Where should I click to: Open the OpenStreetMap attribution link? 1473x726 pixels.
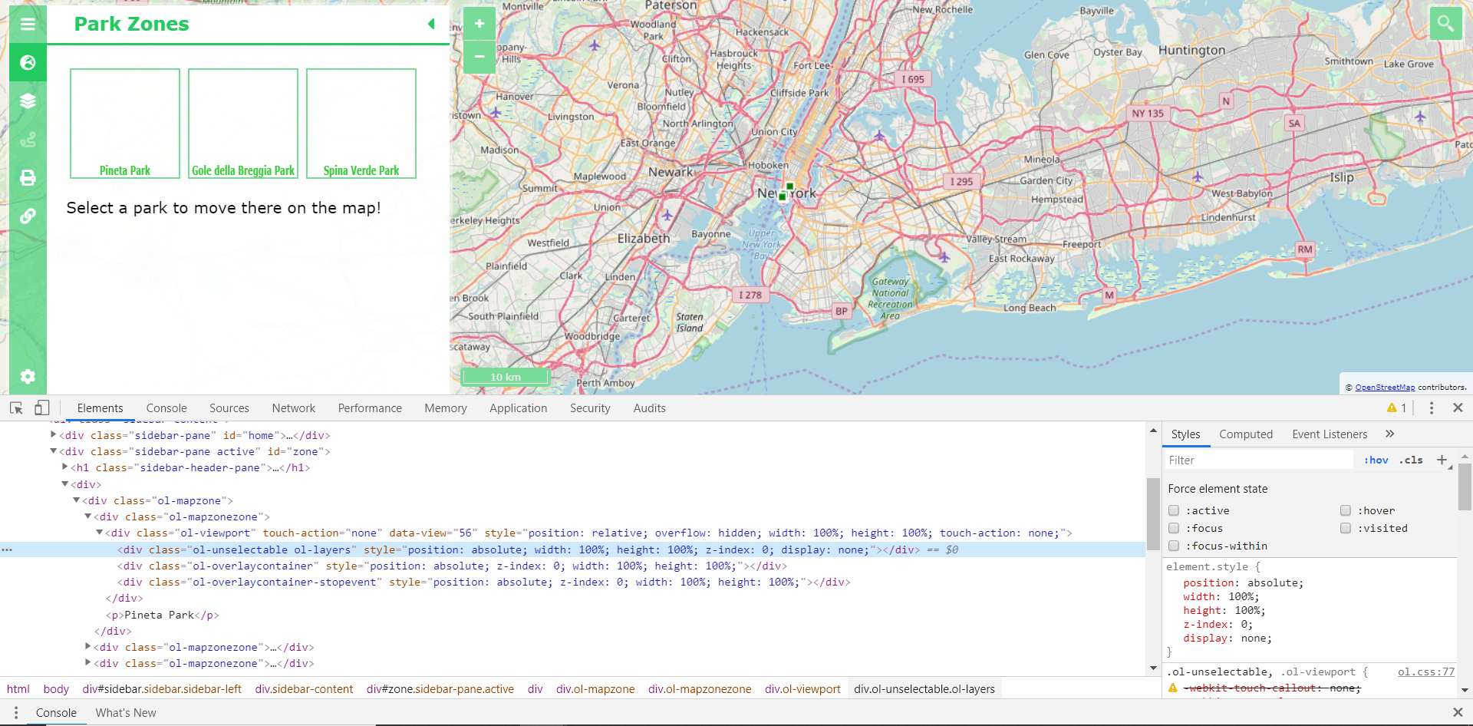click(1386, 387)
